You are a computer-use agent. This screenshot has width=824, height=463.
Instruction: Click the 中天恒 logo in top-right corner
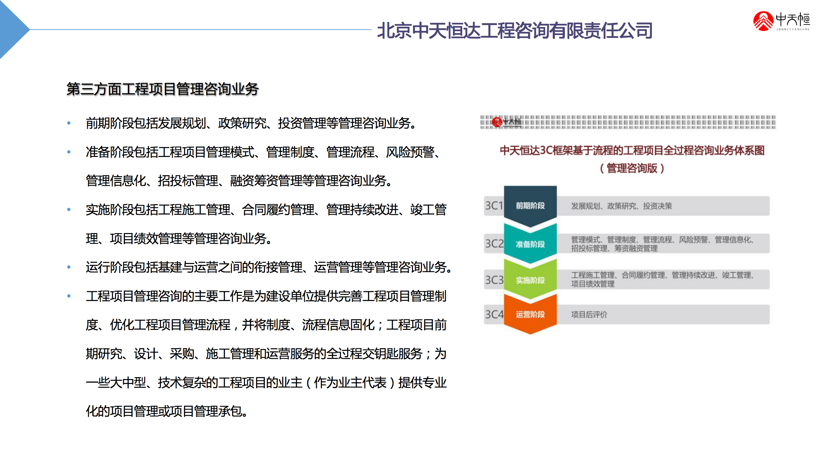tap(782, 21)
